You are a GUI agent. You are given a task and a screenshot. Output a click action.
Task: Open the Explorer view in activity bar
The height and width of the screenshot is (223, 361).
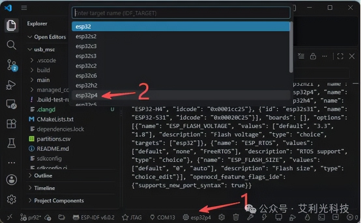tap(11, 25)
